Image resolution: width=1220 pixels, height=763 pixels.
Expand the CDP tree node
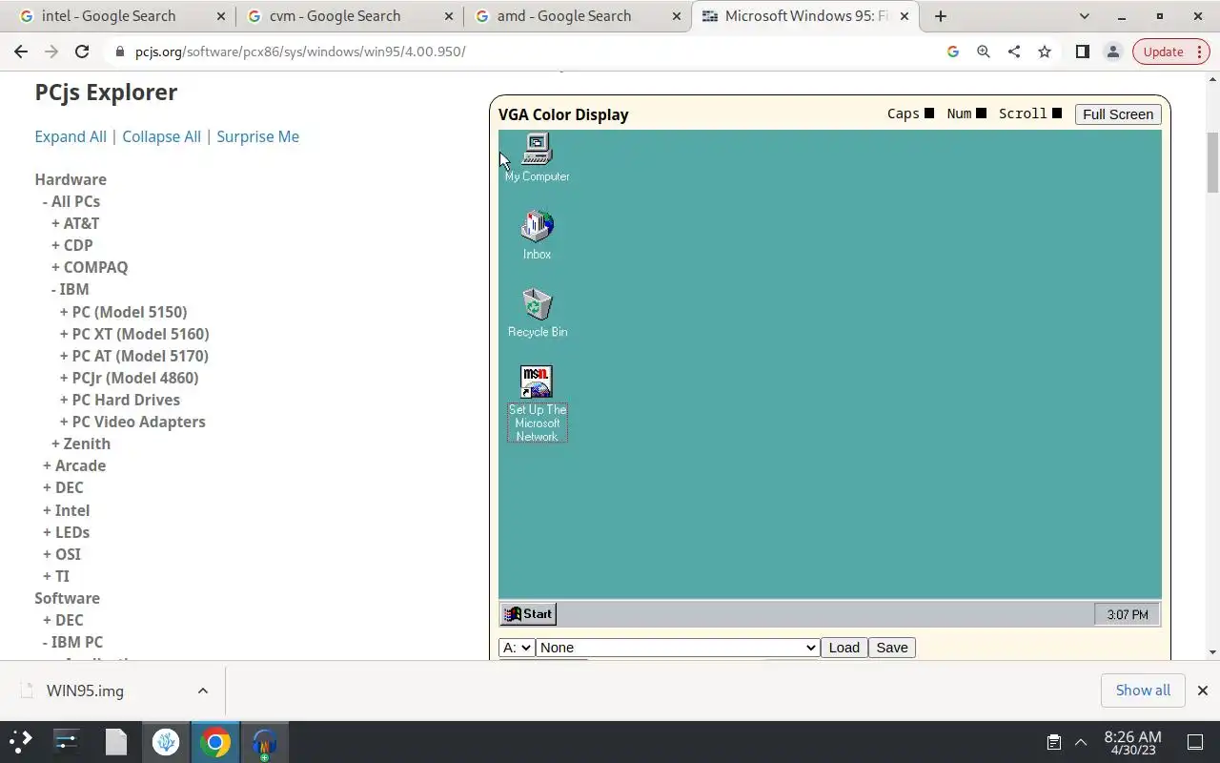click(71, 245)
